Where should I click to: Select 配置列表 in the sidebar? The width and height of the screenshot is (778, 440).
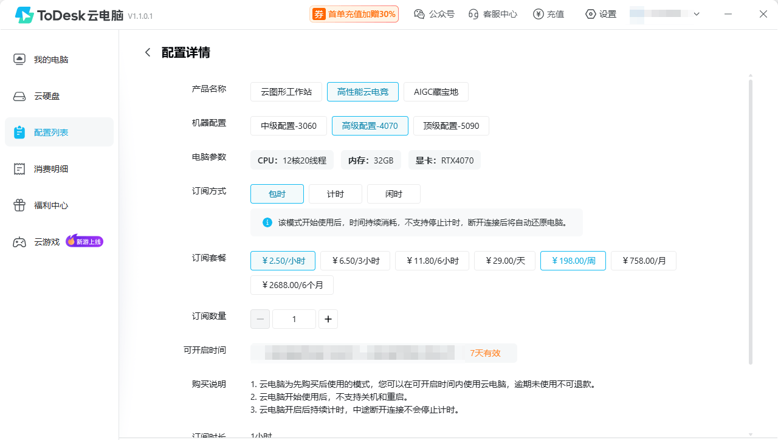point(59,132)
